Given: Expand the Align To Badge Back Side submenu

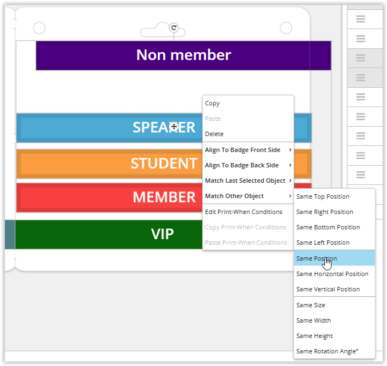Looking at the screenshot, I should [248, 165].
